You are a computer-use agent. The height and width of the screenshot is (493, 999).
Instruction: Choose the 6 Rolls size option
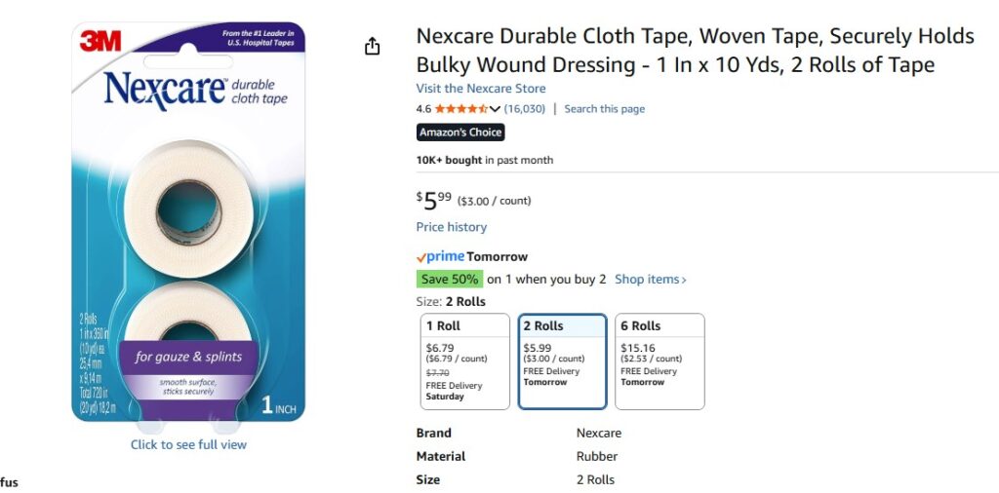659,360
